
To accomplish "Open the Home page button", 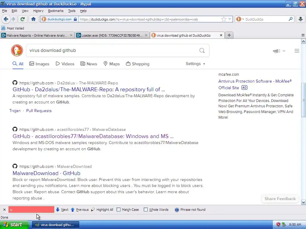I will (x=33, y=19).
